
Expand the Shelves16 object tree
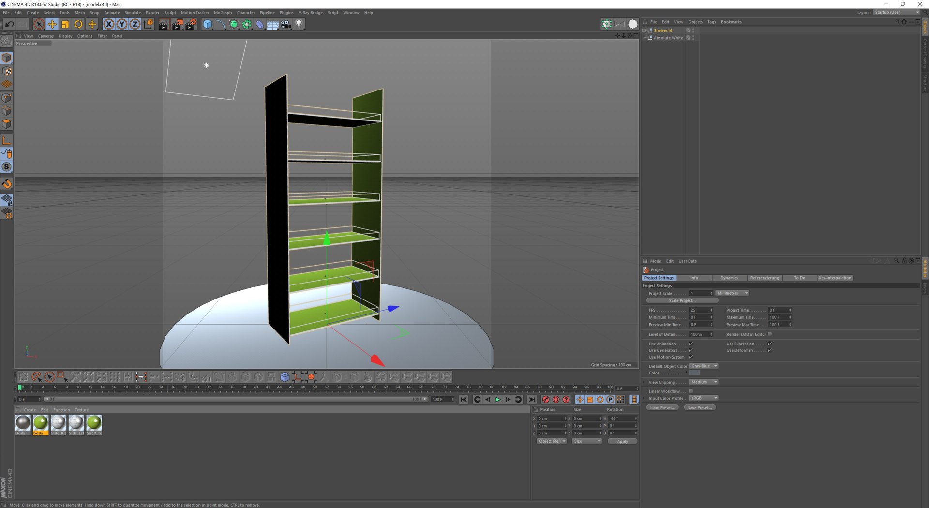(x=644, y=30)
